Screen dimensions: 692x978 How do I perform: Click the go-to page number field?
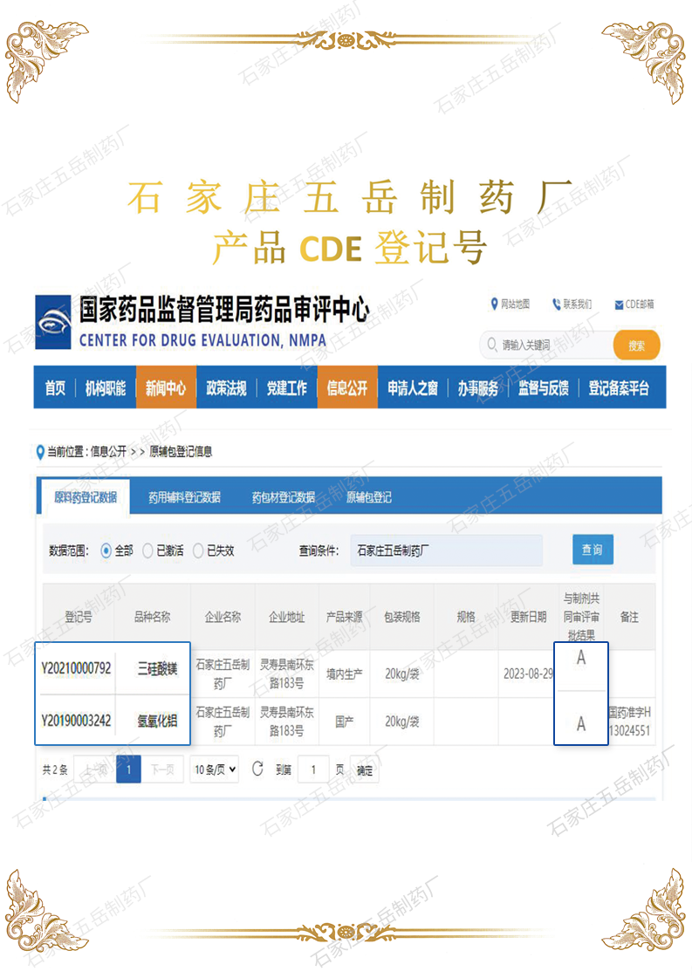click(x=313, y=769)
